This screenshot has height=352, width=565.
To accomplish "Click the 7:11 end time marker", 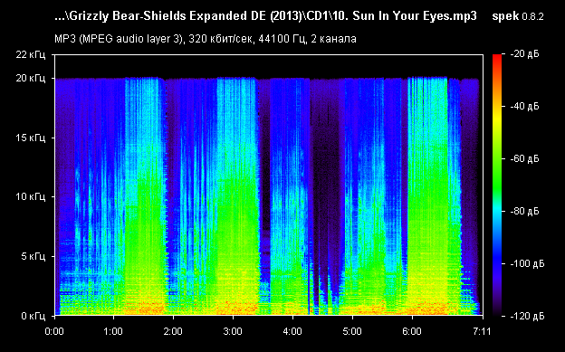I will (481, 331).
